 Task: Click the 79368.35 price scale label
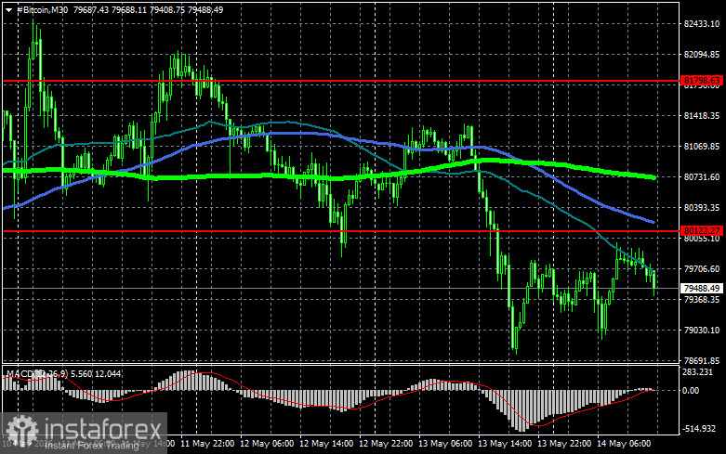click(702, 299)
